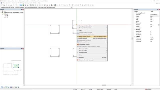Select Architecture - 001 - Ground floor tree item
The width and height of the screenshot is (160, 90).
coord(13,12)
